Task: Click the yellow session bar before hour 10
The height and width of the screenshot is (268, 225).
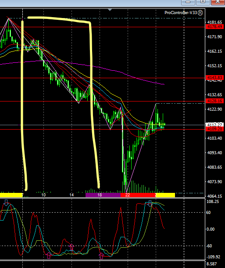Action: pyautogui.click(x=11, y=195)
